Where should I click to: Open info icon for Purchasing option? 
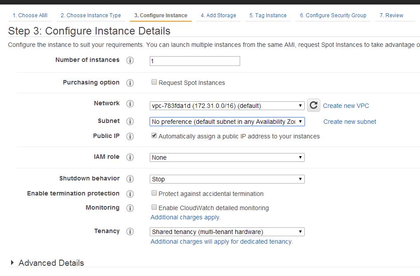coord(130,83)
